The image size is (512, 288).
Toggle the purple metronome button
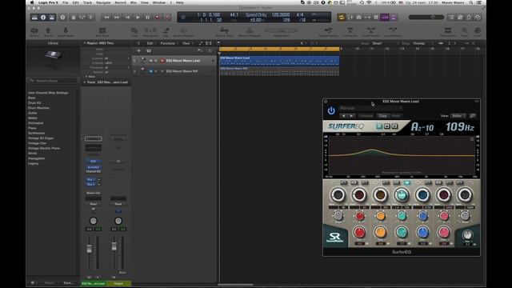[393, 18]
